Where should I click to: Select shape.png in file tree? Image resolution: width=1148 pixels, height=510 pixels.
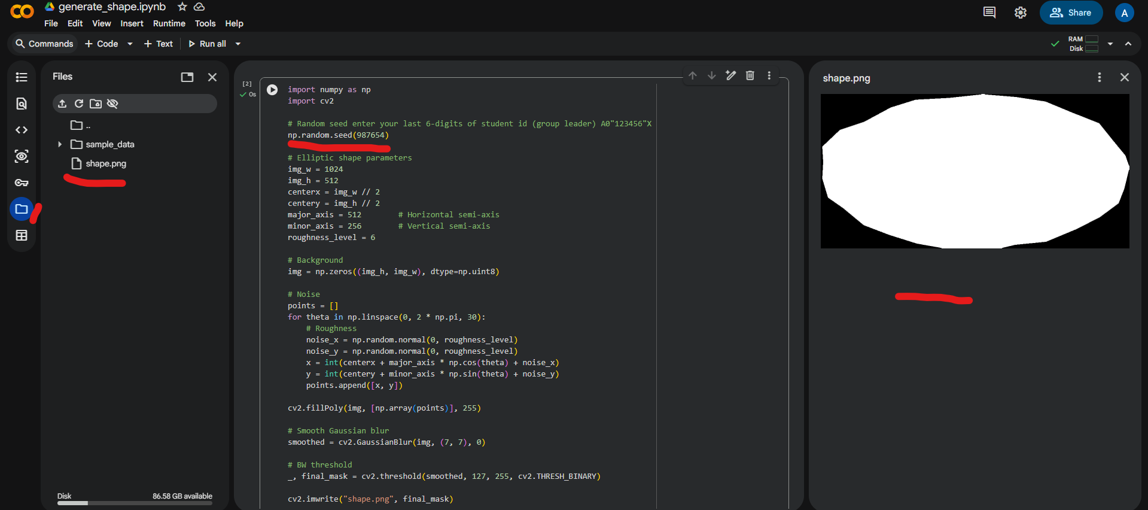(x=106, y=163)
